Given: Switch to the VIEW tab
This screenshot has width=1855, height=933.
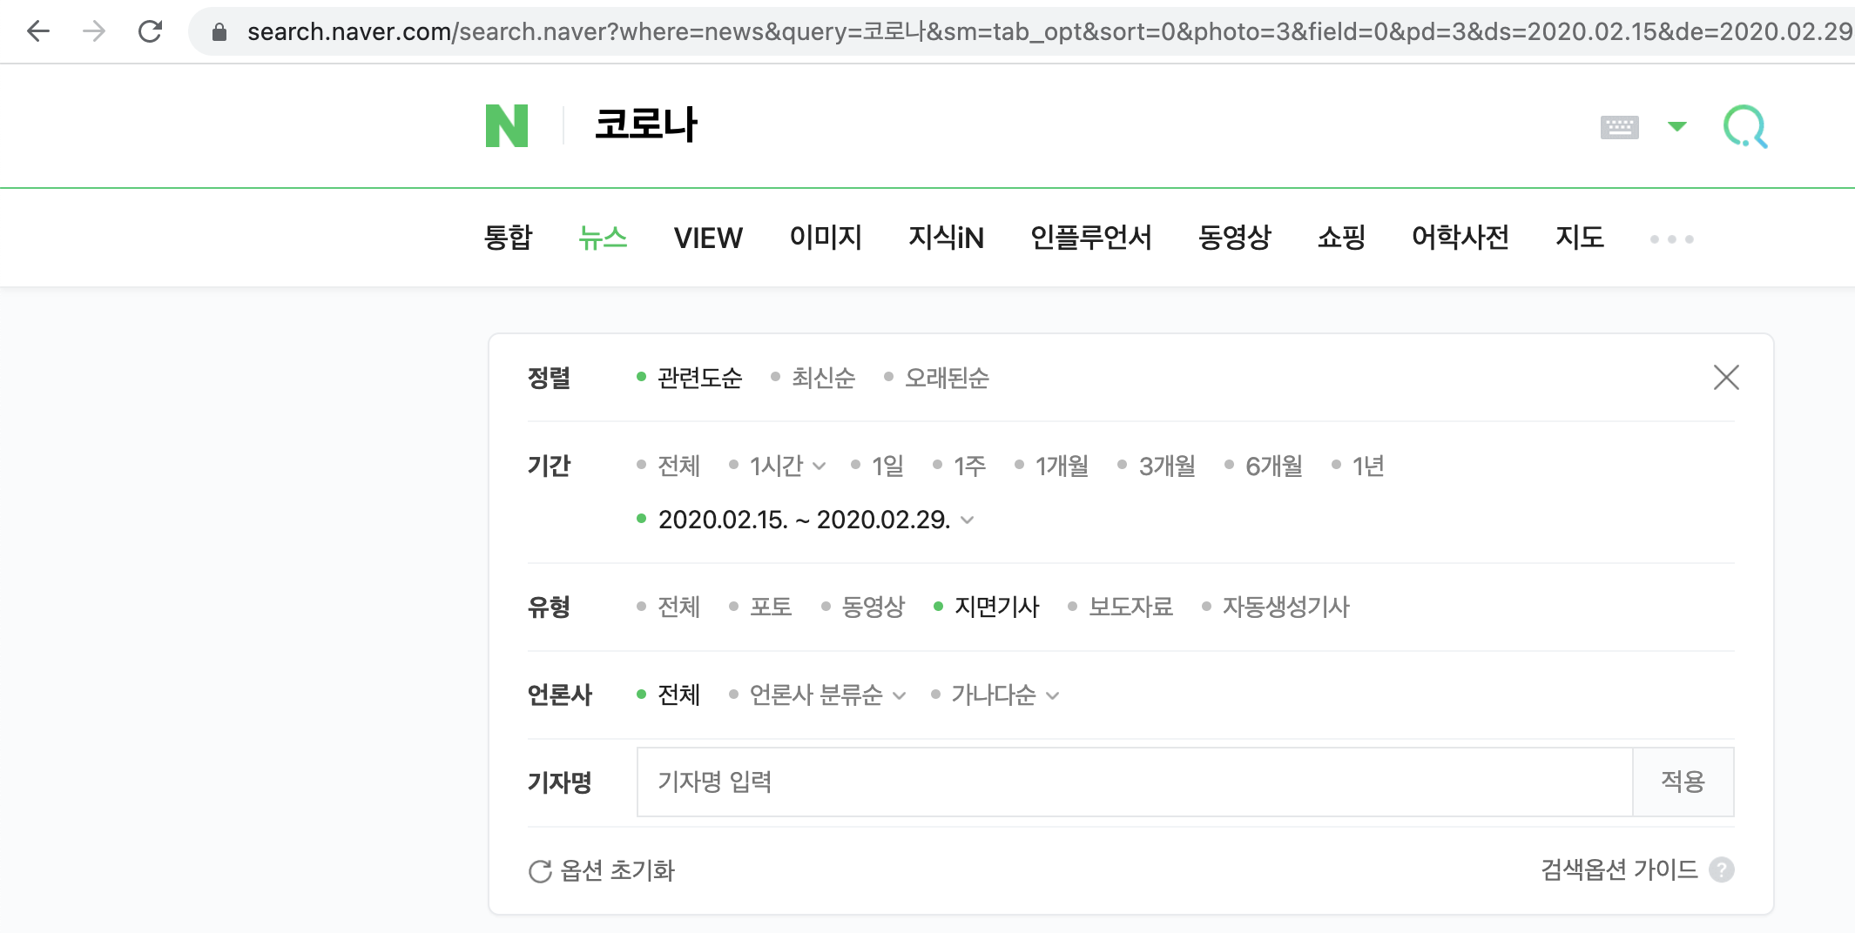Looking at the screenshot, I should point(708,238).
